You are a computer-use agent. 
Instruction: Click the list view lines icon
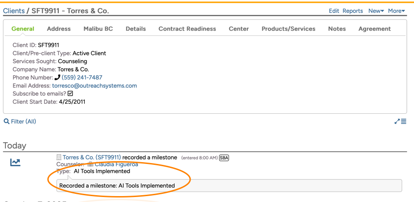point(404,121)
